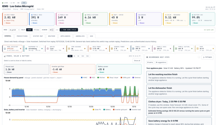Click the Window minutes stepper arrows
The width and height of the screenshot is (219, 125).
(53, 30)
